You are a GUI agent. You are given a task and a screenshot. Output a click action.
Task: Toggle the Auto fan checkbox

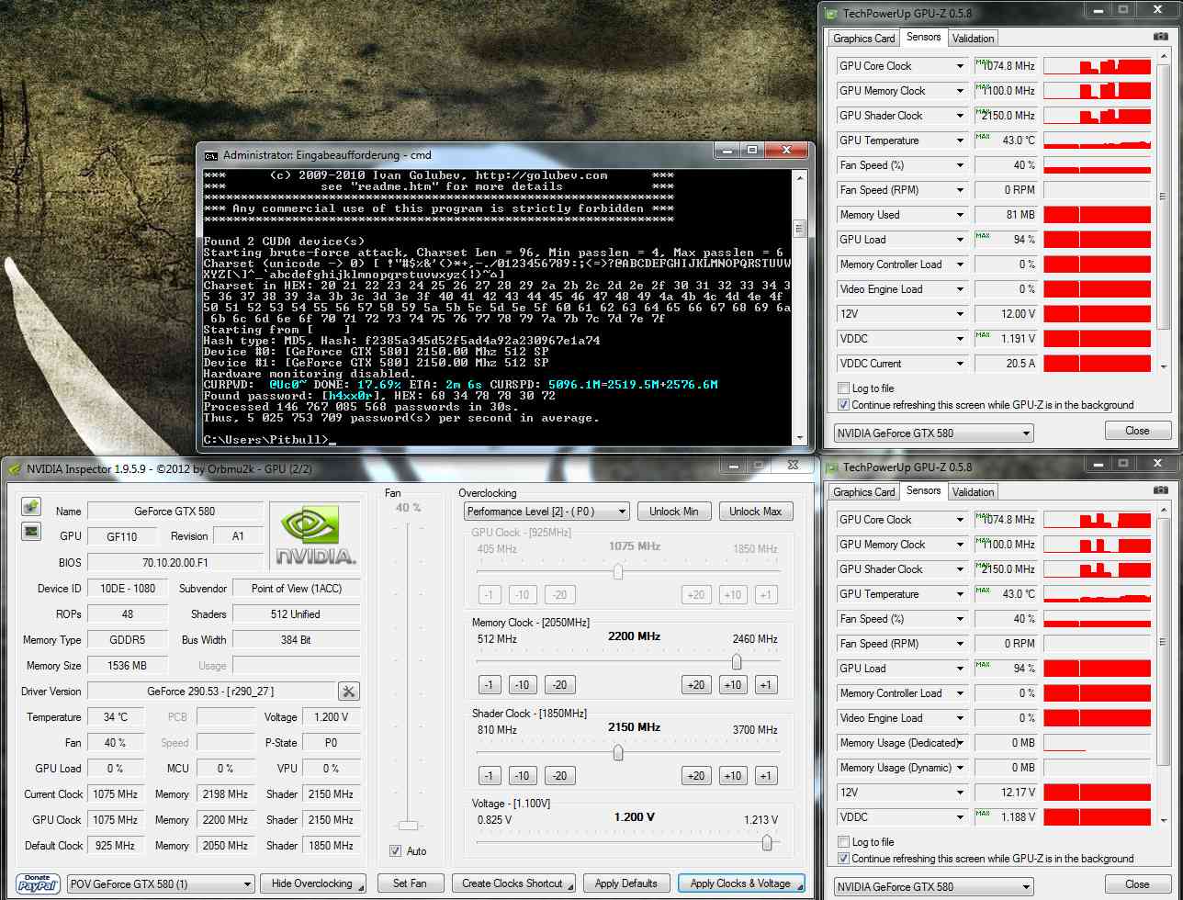click(396, 850)
